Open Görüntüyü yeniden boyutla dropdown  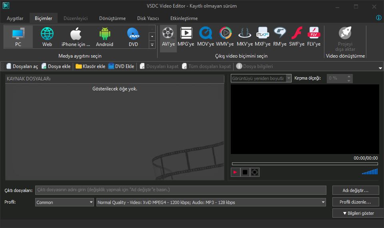[289, 78]
